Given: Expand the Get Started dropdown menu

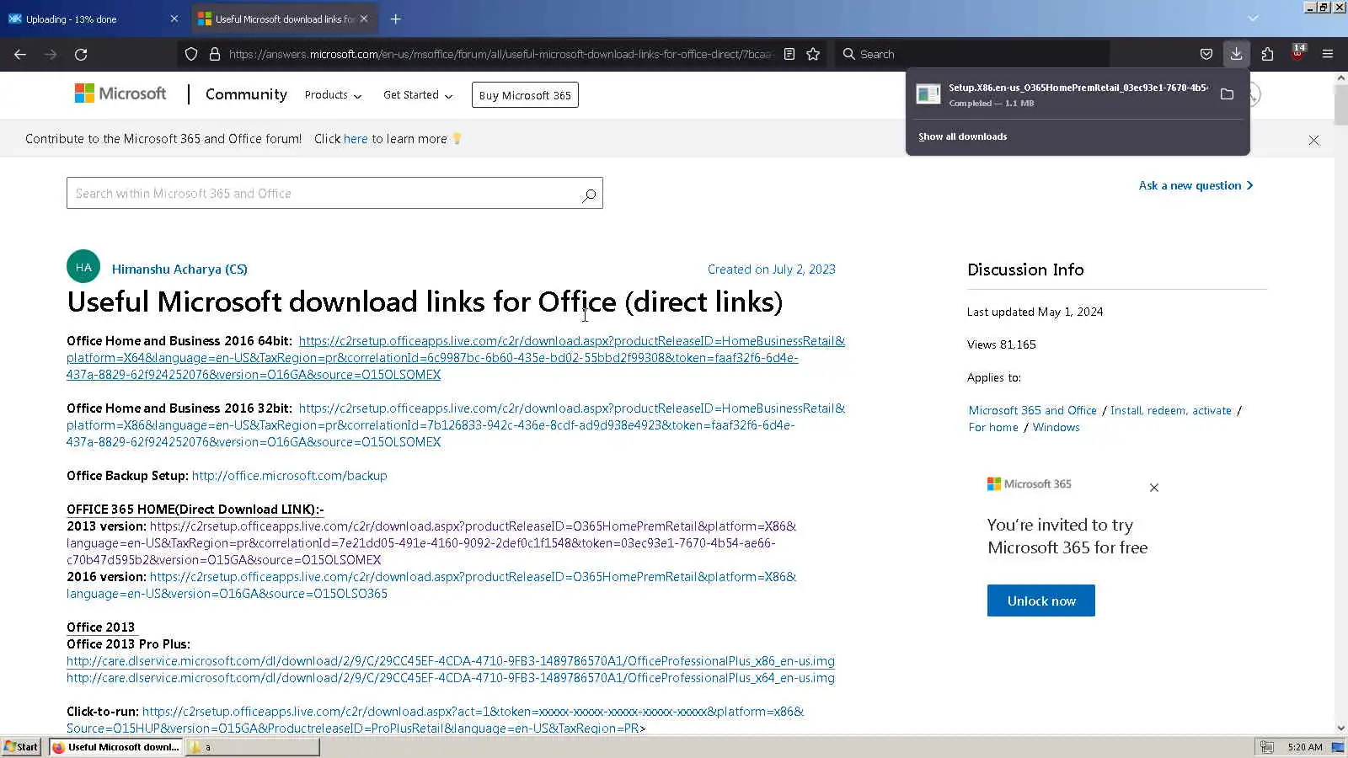Looking at the screenshot, I should (418, 95).
